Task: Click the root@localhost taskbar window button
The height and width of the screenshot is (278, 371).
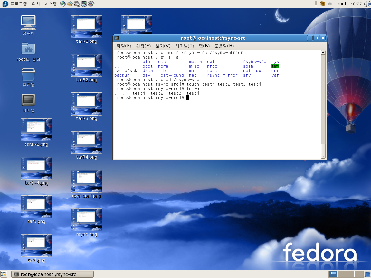Action: pyautogui.click(x=52, y=274)
